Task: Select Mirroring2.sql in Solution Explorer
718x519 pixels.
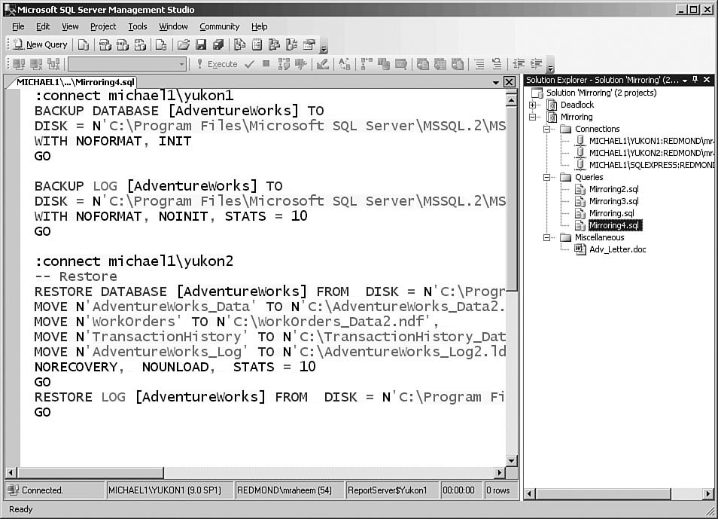Action: [613, 189]
